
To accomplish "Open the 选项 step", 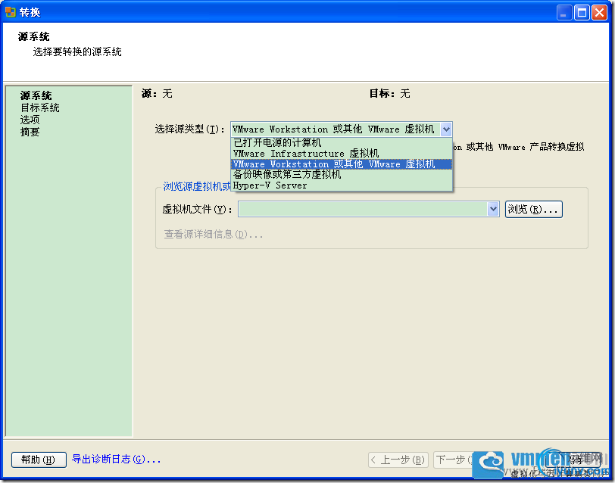I will tap(29, 119).
